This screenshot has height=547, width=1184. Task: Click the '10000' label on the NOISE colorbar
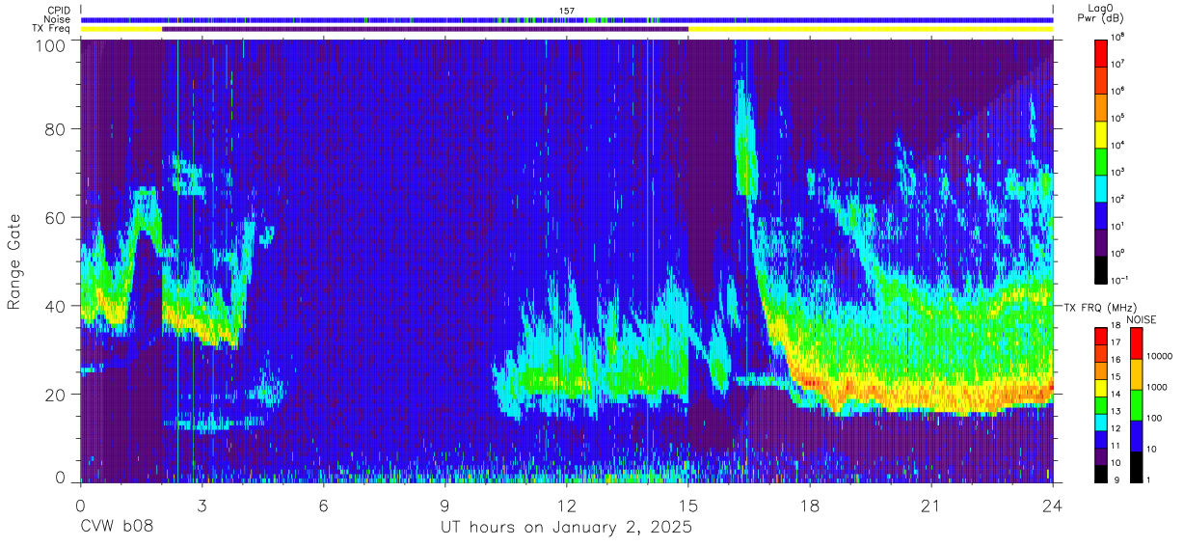pyautogui.click(x=1158, y=355)
